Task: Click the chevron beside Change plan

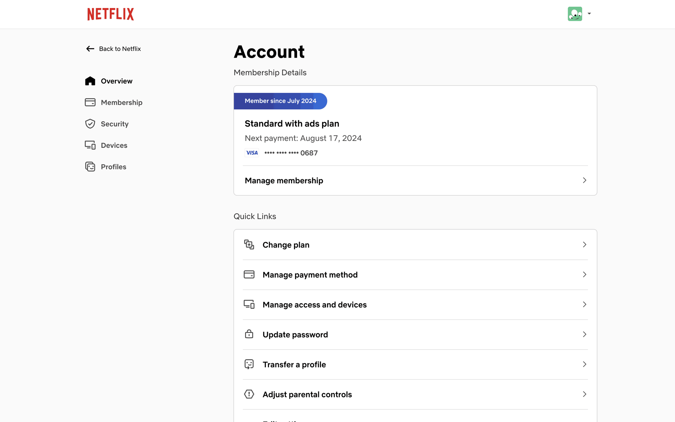Action: click(x=584, y=244)
